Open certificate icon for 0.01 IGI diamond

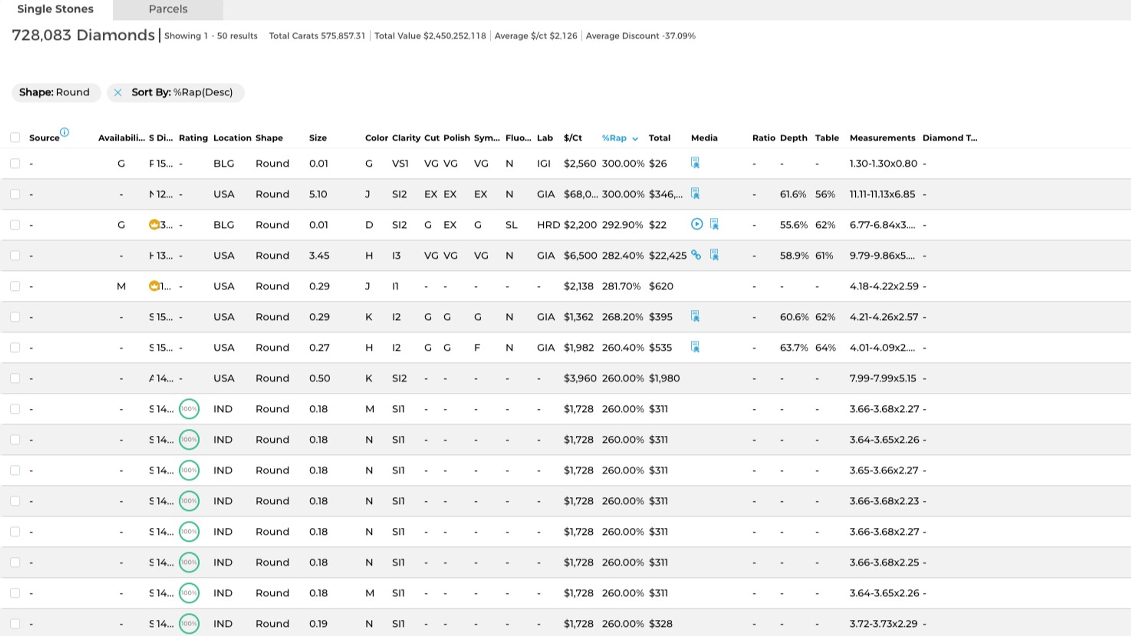pos(695,163)
